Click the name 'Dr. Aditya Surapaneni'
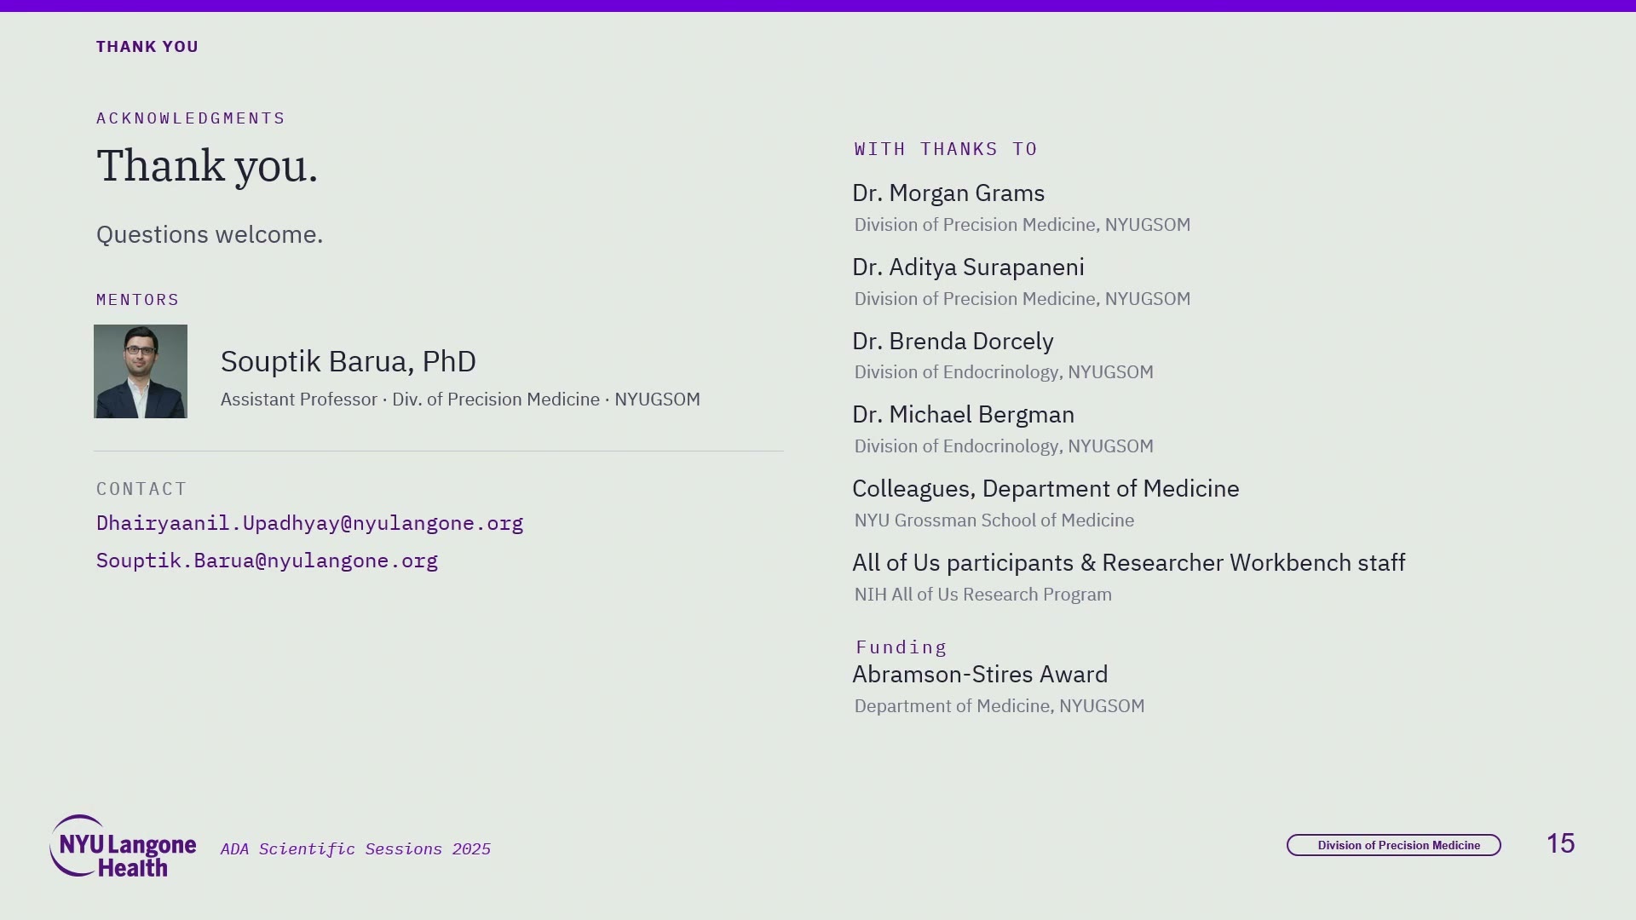This screenshot has height=920, width=1636. coord(969,267)
